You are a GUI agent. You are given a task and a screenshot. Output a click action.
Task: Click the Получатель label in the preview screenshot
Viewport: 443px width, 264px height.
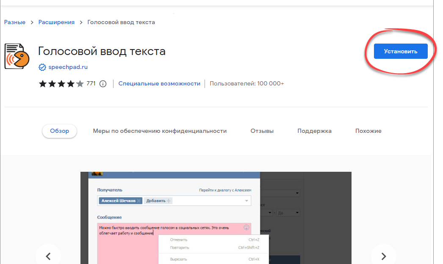point(110,190)
